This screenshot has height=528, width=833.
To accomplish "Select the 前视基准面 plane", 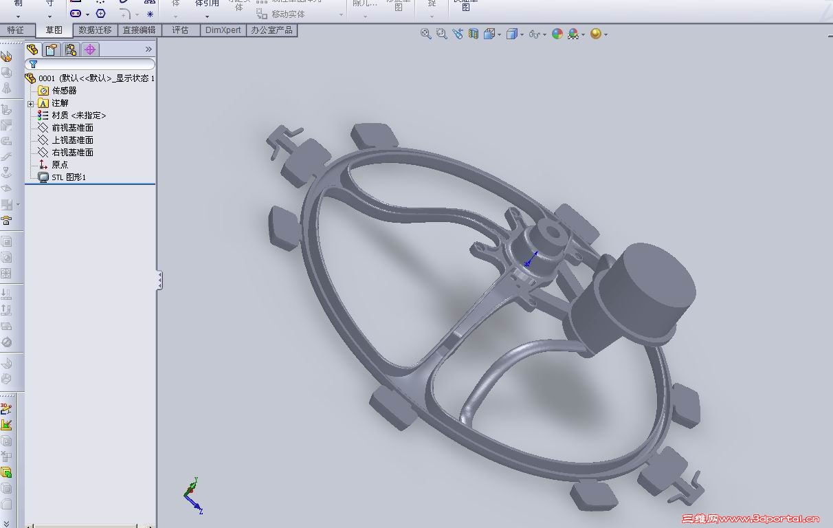I will coord(66,128).
